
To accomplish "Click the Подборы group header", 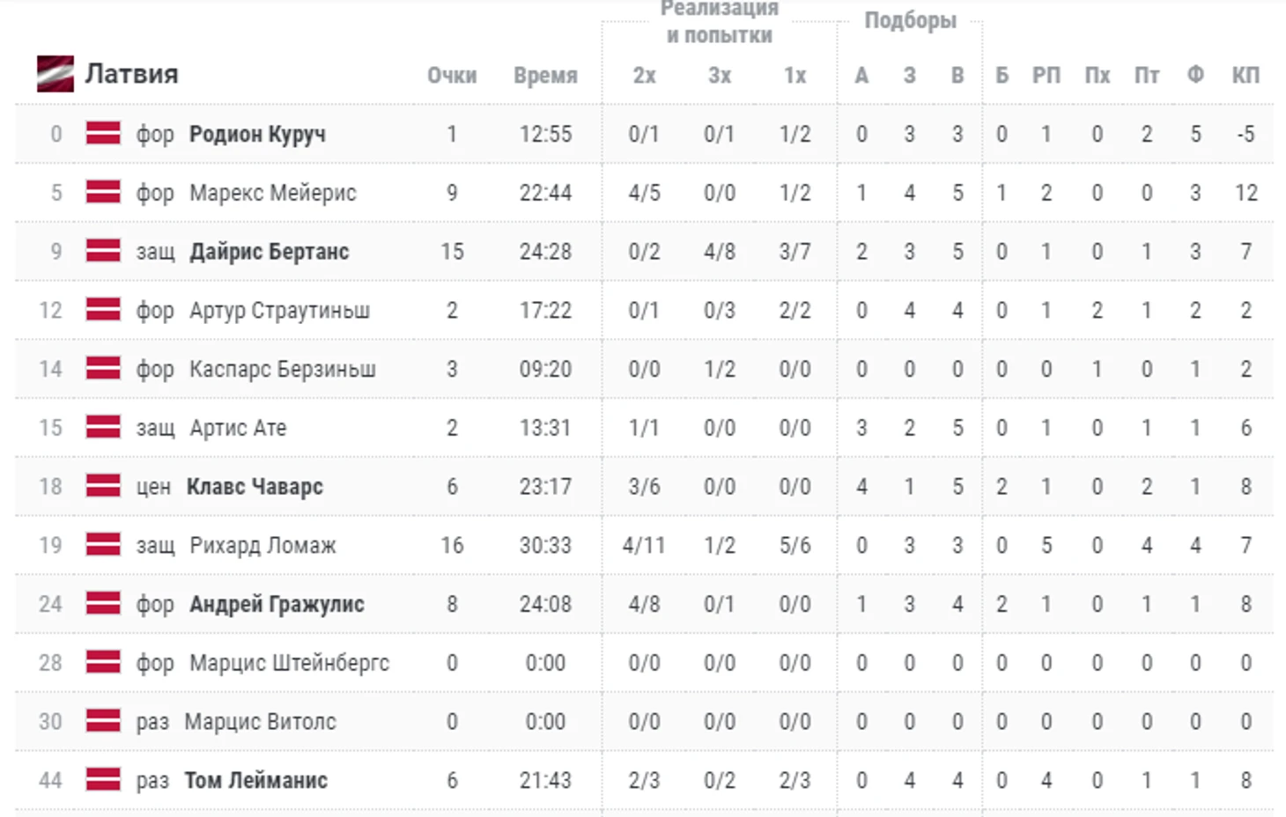I will (910, 20).
